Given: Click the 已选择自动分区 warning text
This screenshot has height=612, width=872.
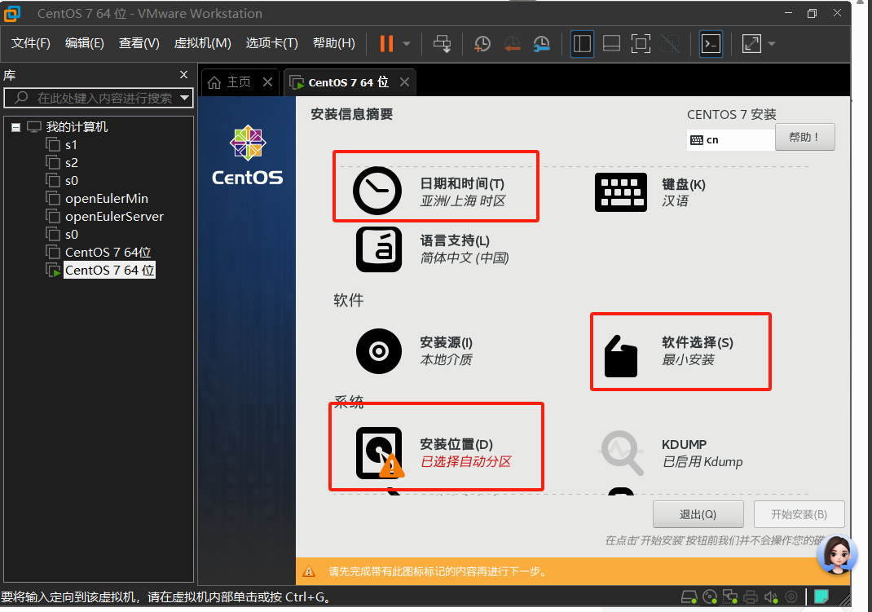Looking at the screenshot, I should pos(465,462).
